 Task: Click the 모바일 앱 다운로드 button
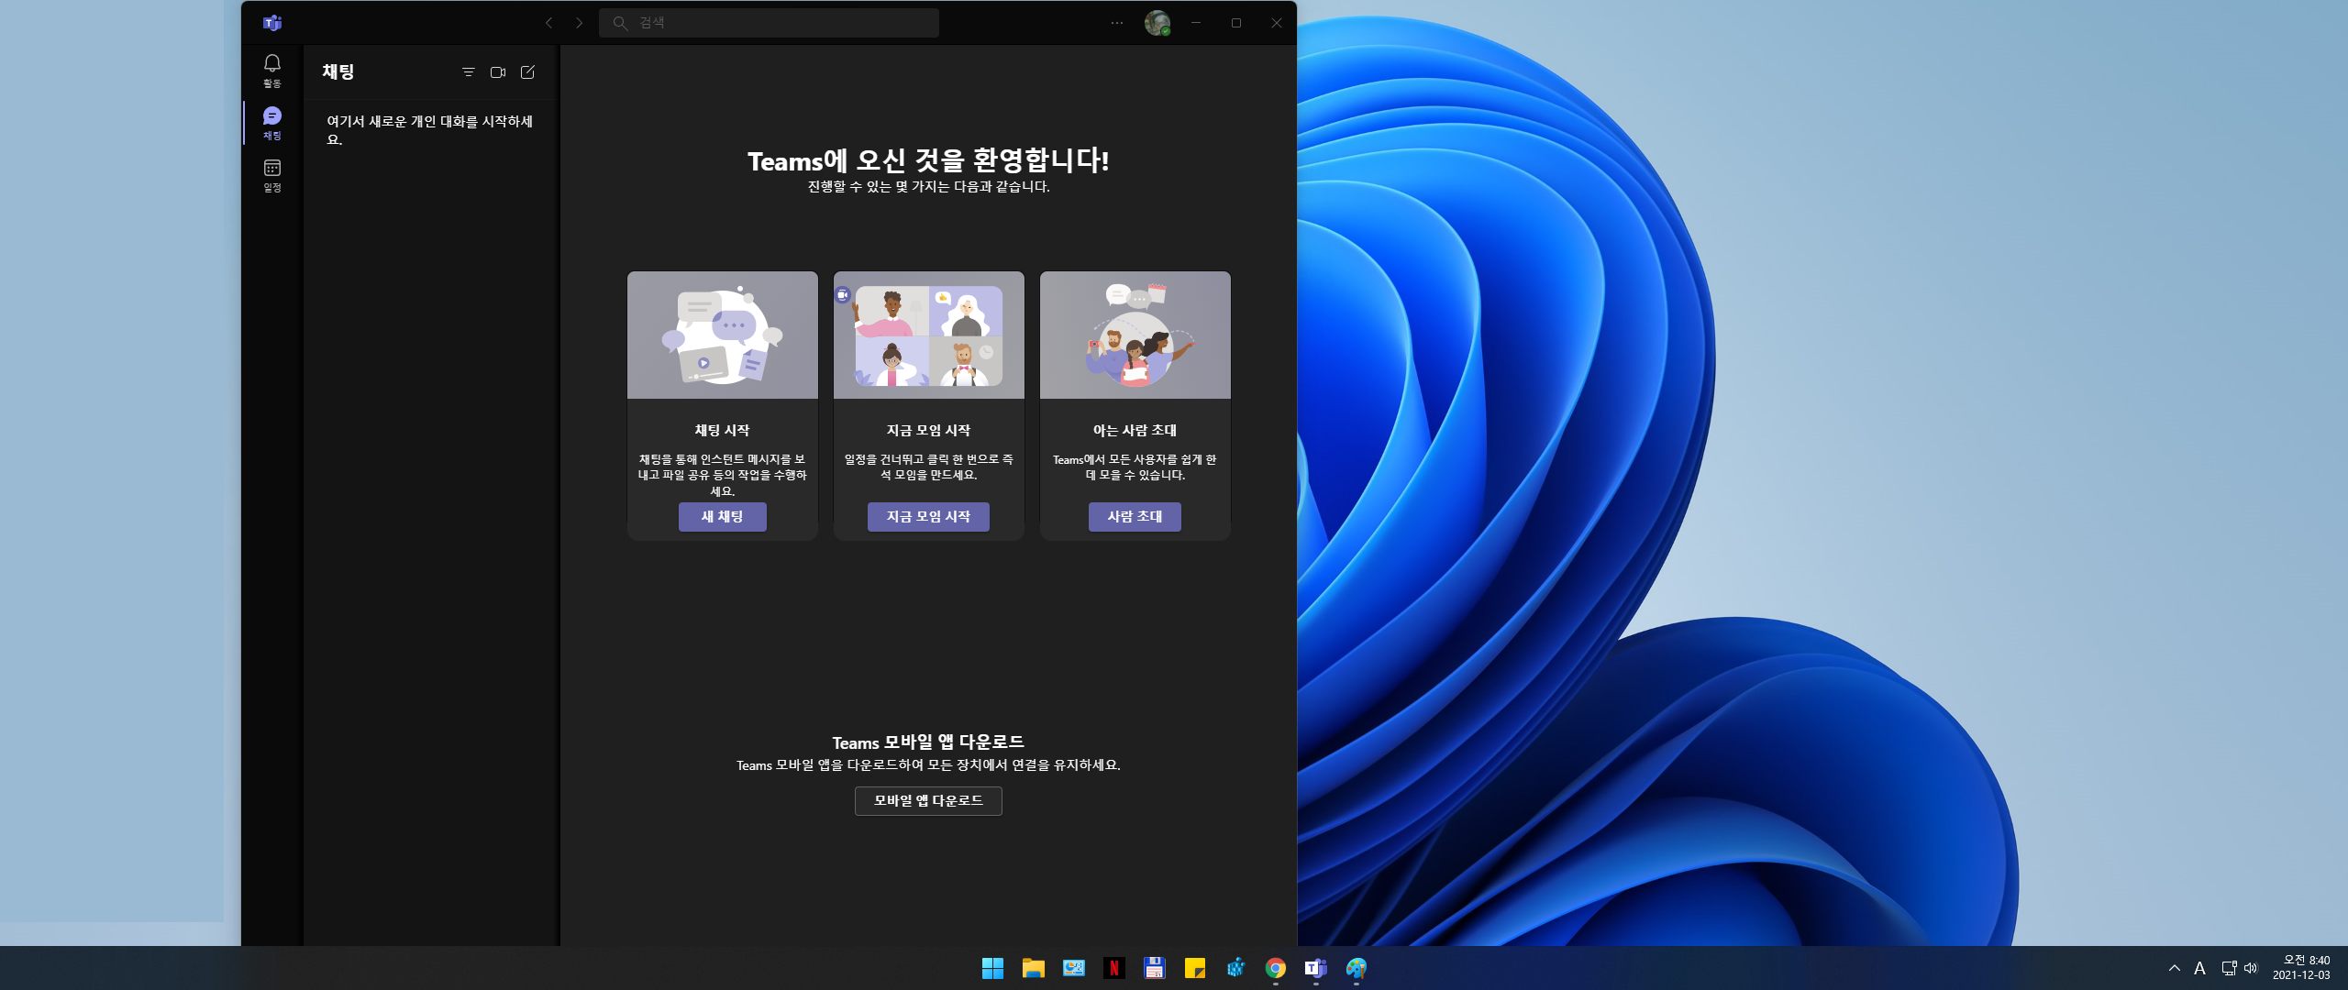tap(928, 801)
